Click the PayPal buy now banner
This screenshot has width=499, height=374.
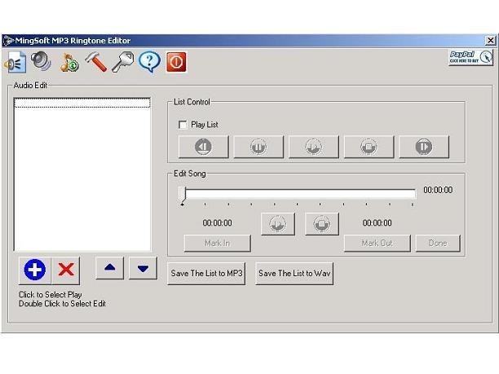(x=471, y=57)
